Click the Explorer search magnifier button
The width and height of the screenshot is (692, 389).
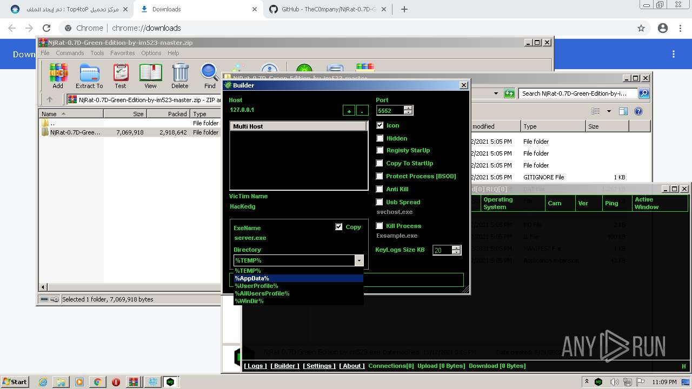point(644,93)
